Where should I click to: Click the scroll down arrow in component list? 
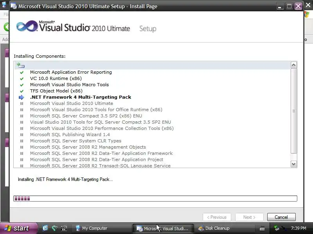(294, 164)
